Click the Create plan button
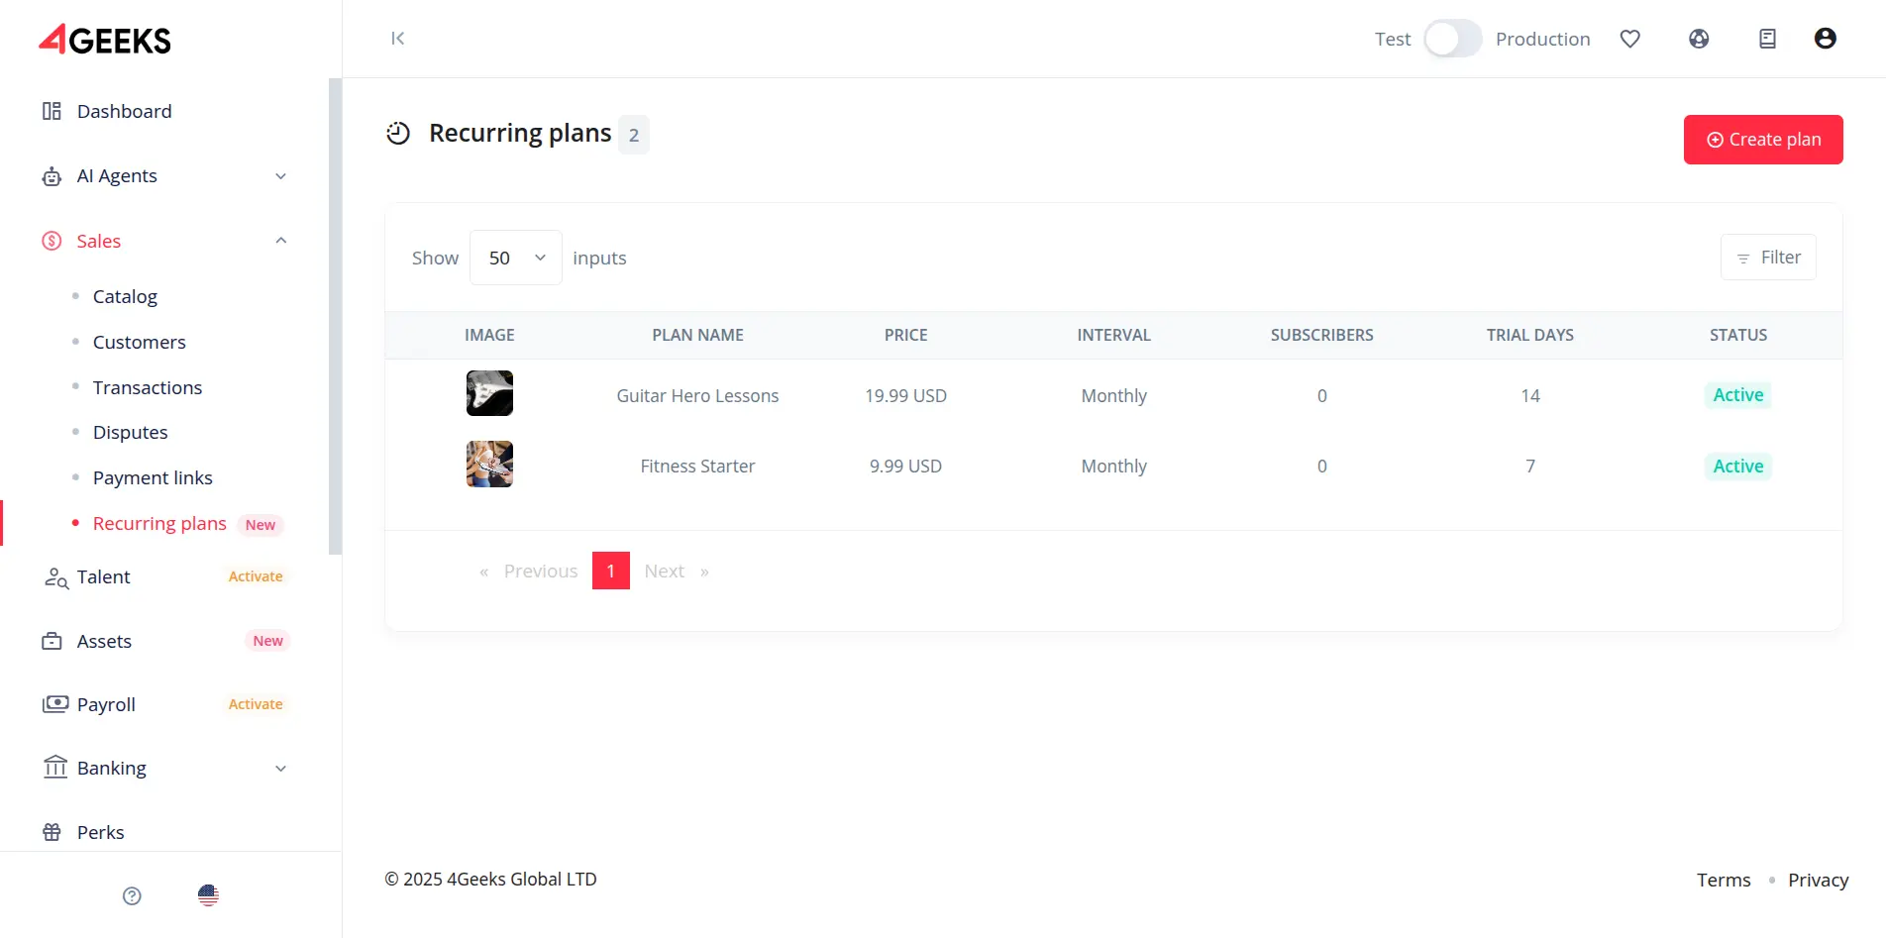 pos(1762,140)
